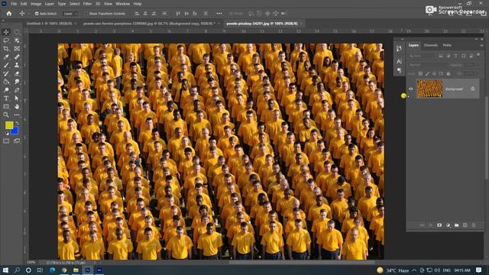Toggle lock position in Layers panel
The image size is (489, 275).
[x=434, y=73]
